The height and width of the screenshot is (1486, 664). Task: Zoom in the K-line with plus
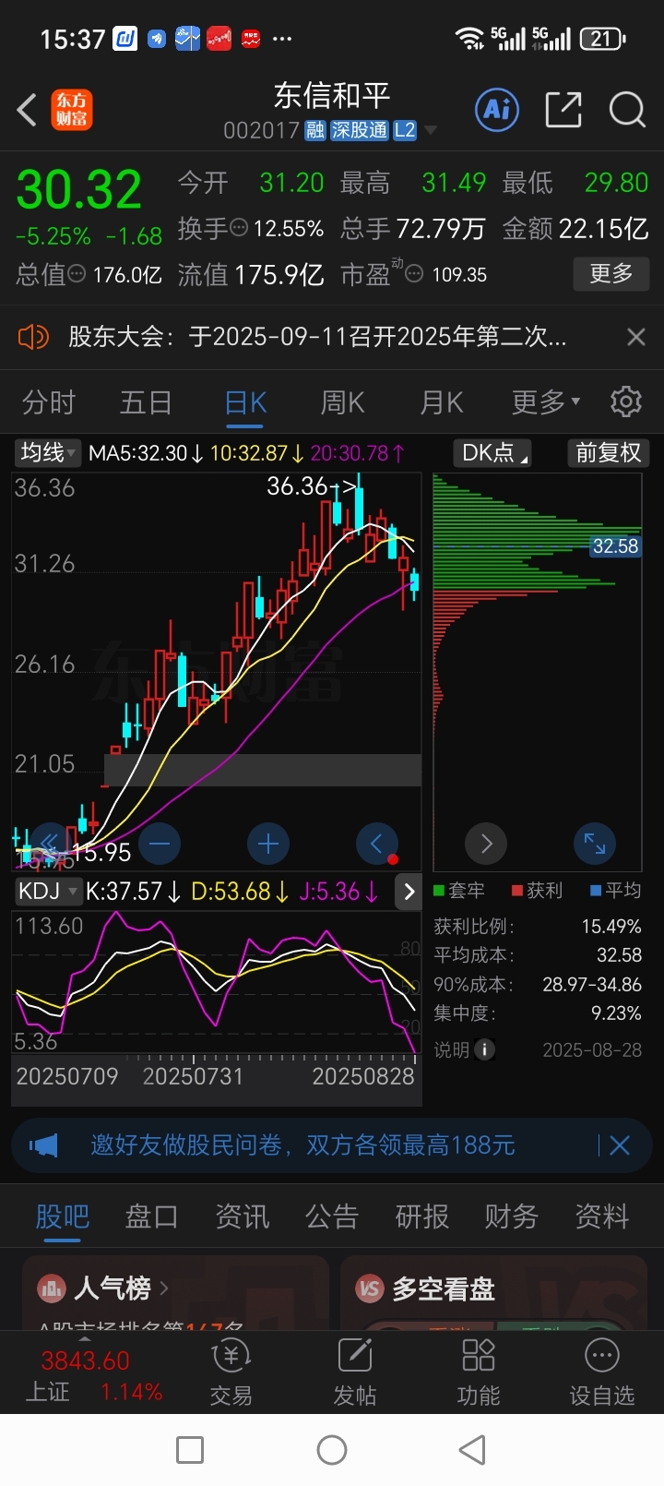pyautogui.click(x=268, y=844)
